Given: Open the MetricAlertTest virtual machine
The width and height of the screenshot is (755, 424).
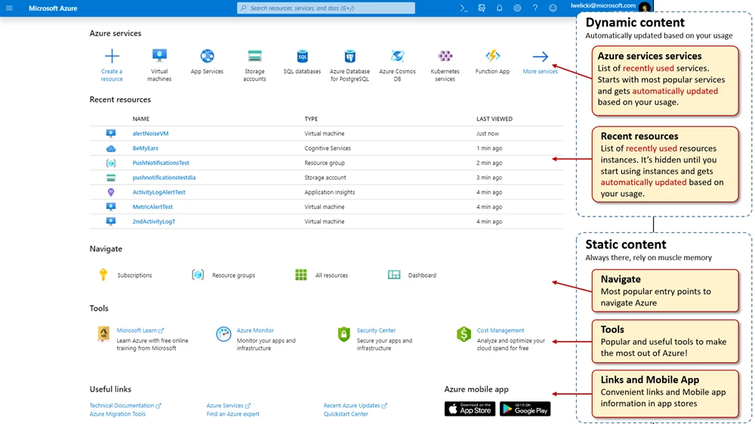Looking at the screenshot, I should [x=153, y=207].
